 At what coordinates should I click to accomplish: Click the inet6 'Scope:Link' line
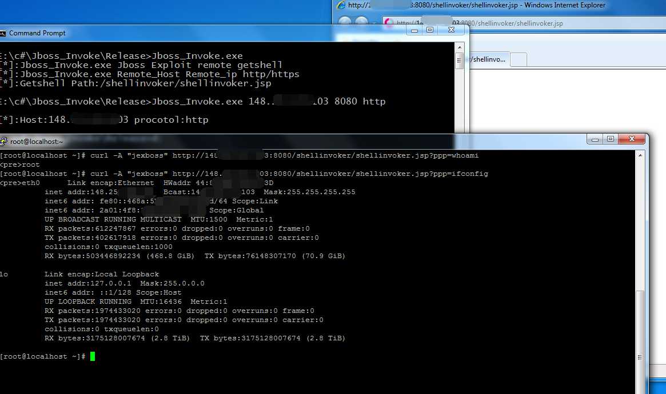(x=161, y=201)
